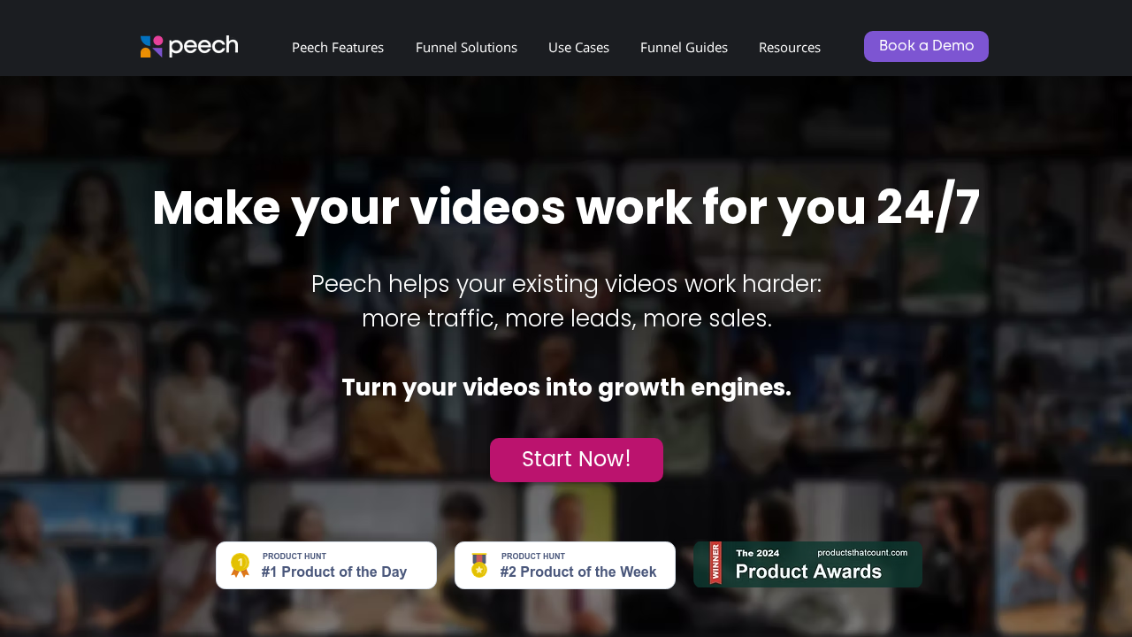Viewport: 1132px width, 637px height.
Task: Click the peech wordmark in header
Action: point(203,46)
